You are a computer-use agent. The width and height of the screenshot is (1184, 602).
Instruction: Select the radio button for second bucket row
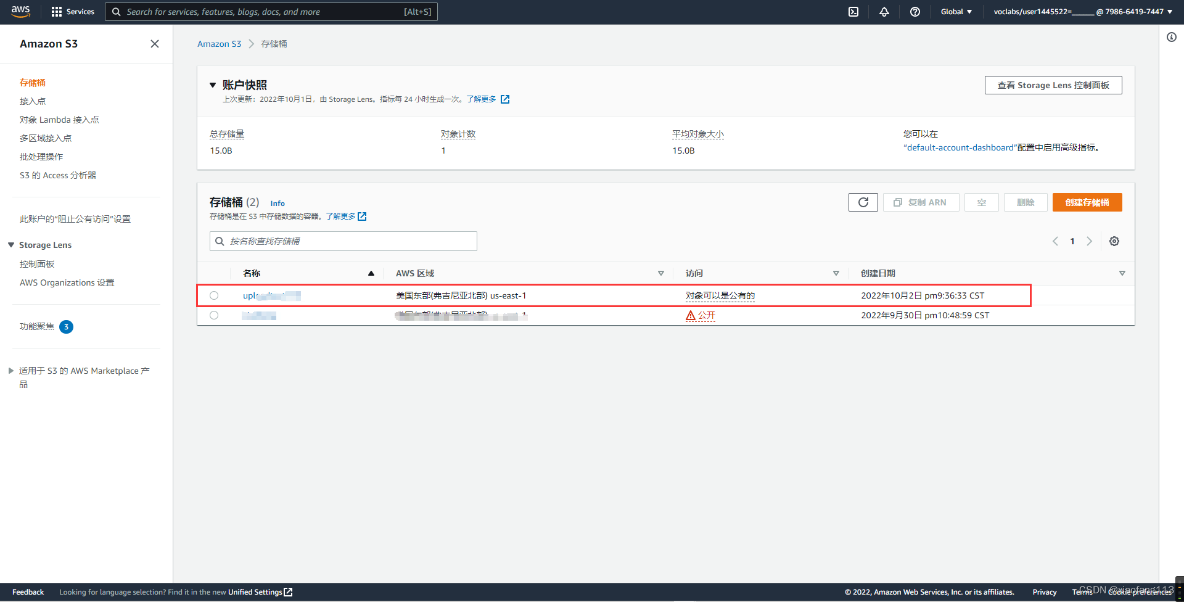pyautogui.click(x=214, y=315)
